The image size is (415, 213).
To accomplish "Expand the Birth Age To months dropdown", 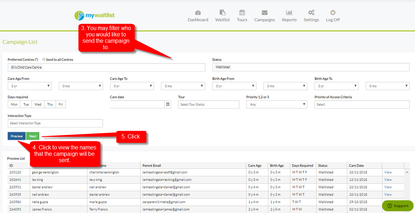I will click(x=387, y=86).
